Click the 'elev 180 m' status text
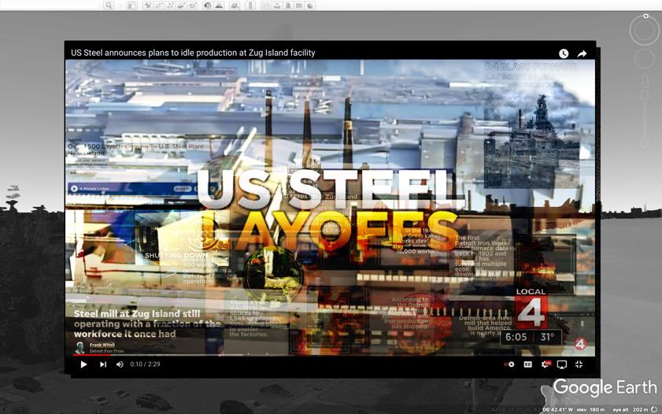The image size is (662, 414). pos(590,409)
